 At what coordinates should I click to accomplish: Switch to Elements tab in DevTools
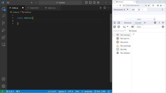pyautogui.click(x=128, y=23)
